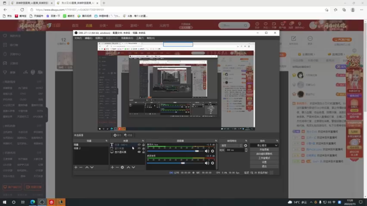Add the page to browser favorites star
This screenshot has width=367, height=206.
327,10
